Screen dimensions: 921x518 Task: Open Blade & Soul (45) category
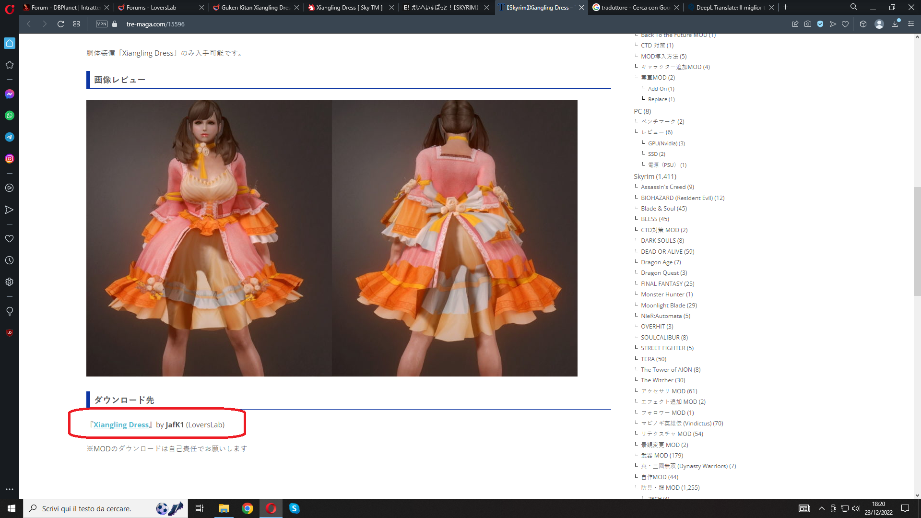(x=664, y=209)
